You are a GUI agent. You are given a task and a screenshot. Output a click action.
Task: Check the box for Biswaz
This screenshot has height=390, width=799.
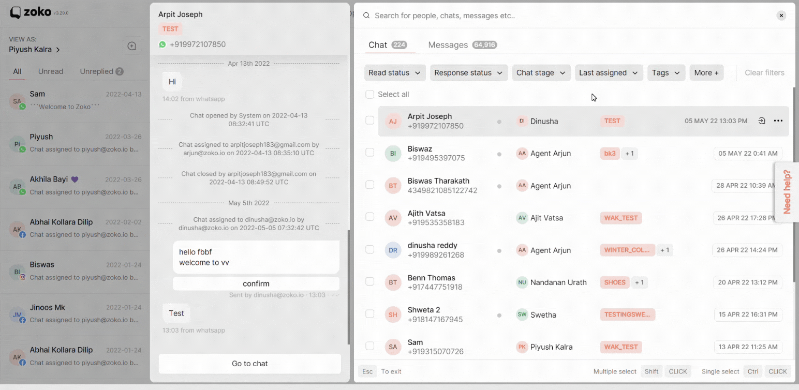click(369, 152)
